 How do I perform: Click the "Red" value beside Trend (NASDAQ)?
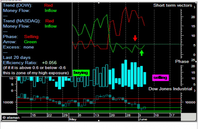click(x=49, y=21)
